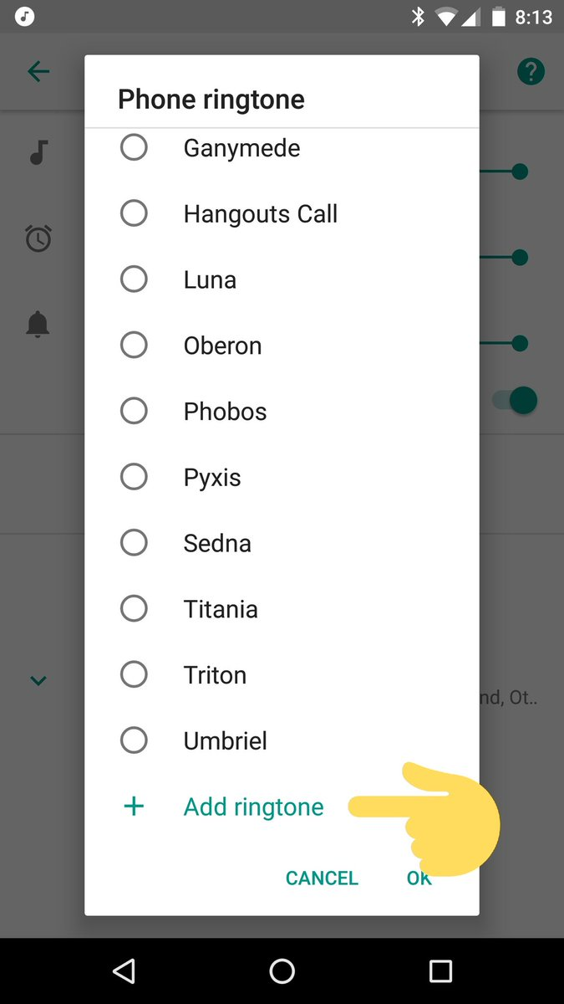Tap the Add ringtone link
This screenshot has width=564, height=1004.
(253, 807)
